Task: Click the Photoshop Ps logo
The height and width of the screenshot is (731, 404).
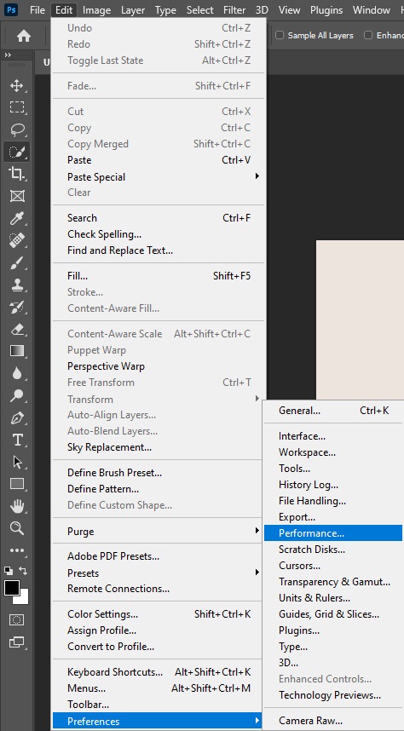Action: coord(10,9)
